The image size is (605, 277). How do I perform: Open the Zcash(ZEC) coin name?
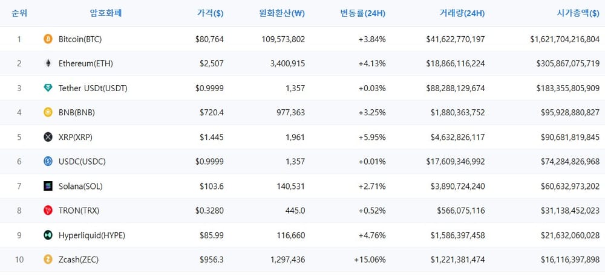tap(78, 259)
